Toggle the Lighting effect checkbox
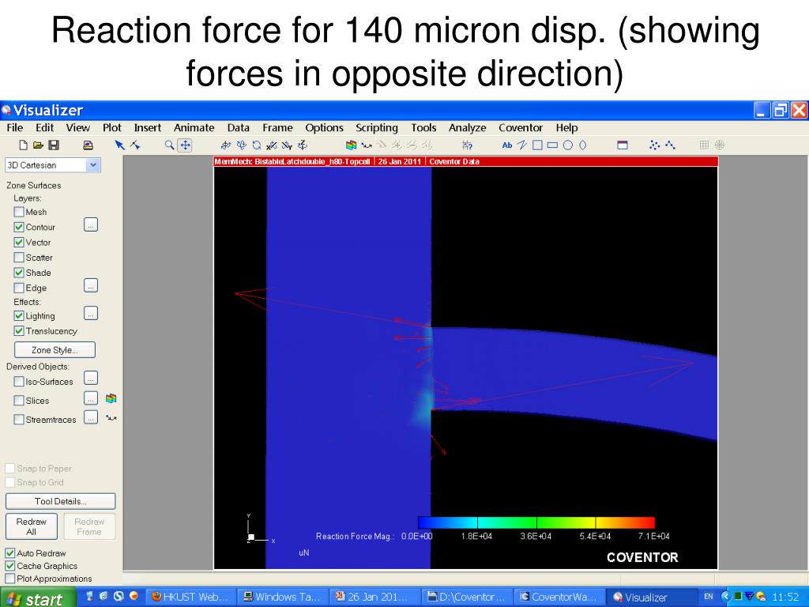 (x=19, y=316)
